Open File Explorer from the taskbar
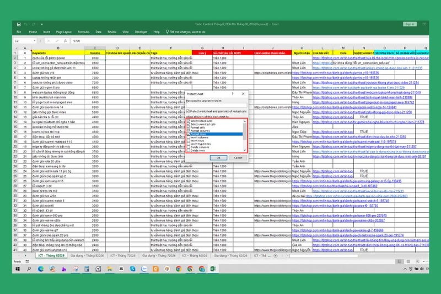 pyautogui.click(x=109, y=269)
